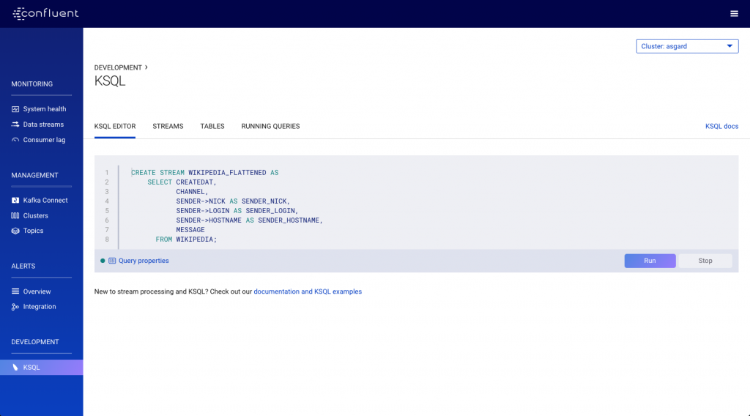Screen dimensions: 750x416
Task: Click SELECT CREATEDAT, line in editor
Action: (x=182, y=182)
